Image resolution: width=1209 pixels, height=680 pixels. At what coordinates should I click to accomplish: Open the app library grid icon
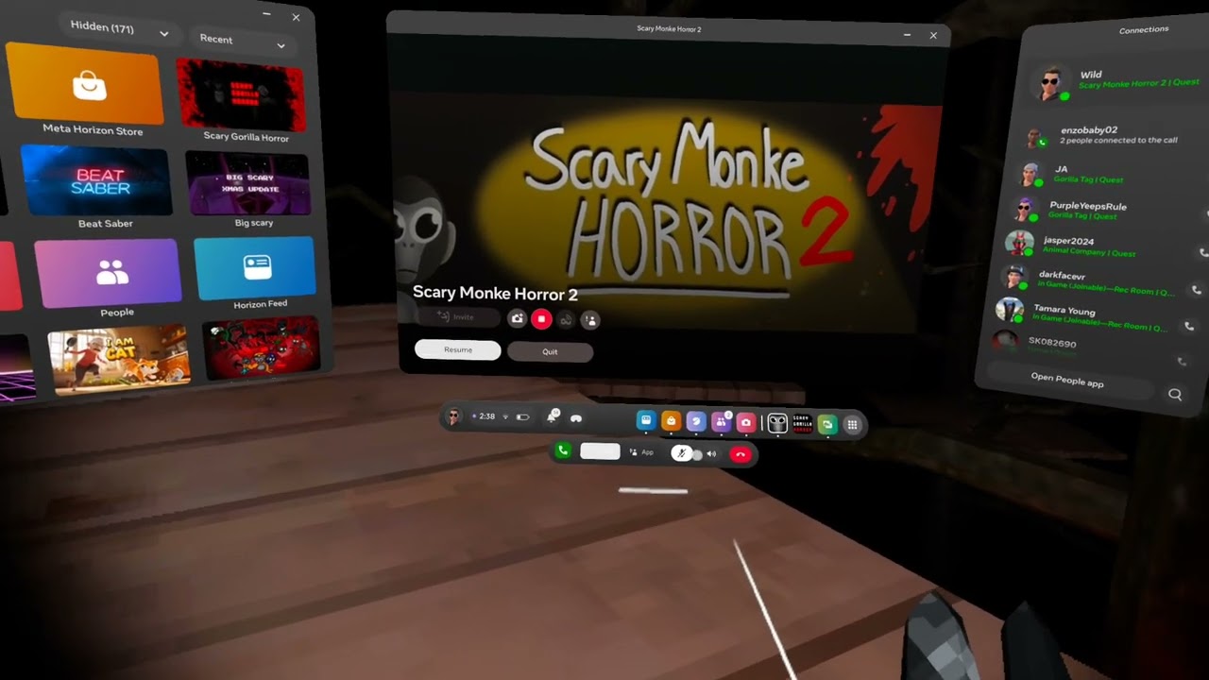pos(852,425)
